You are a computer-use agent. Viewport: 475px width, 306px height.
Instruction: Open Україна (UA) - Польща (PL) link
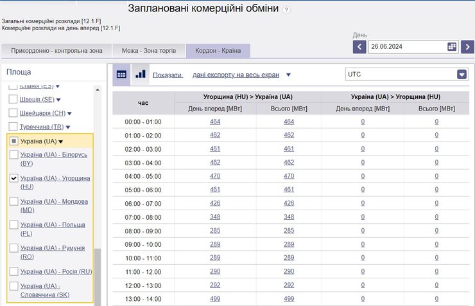coord(53,229)
